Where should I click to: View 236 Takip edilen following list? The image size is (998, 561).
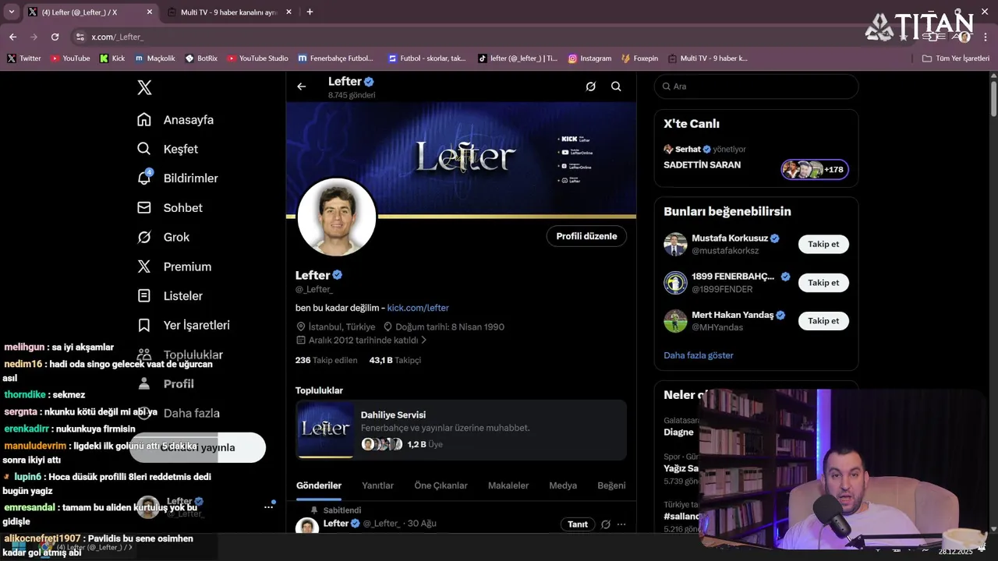[x=326, y=360]
